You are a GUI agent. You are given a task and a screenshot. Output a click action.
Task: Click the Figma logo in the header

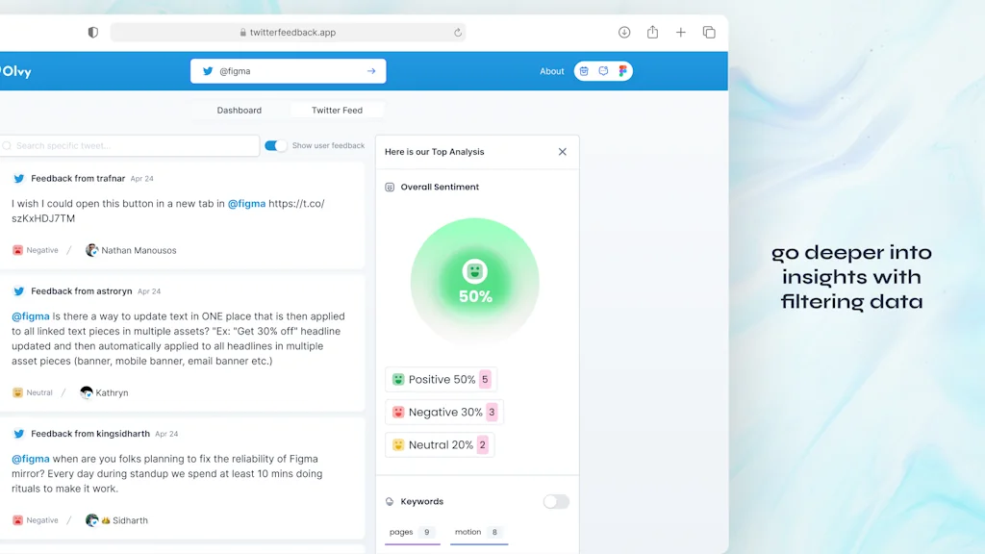[622, 71]
